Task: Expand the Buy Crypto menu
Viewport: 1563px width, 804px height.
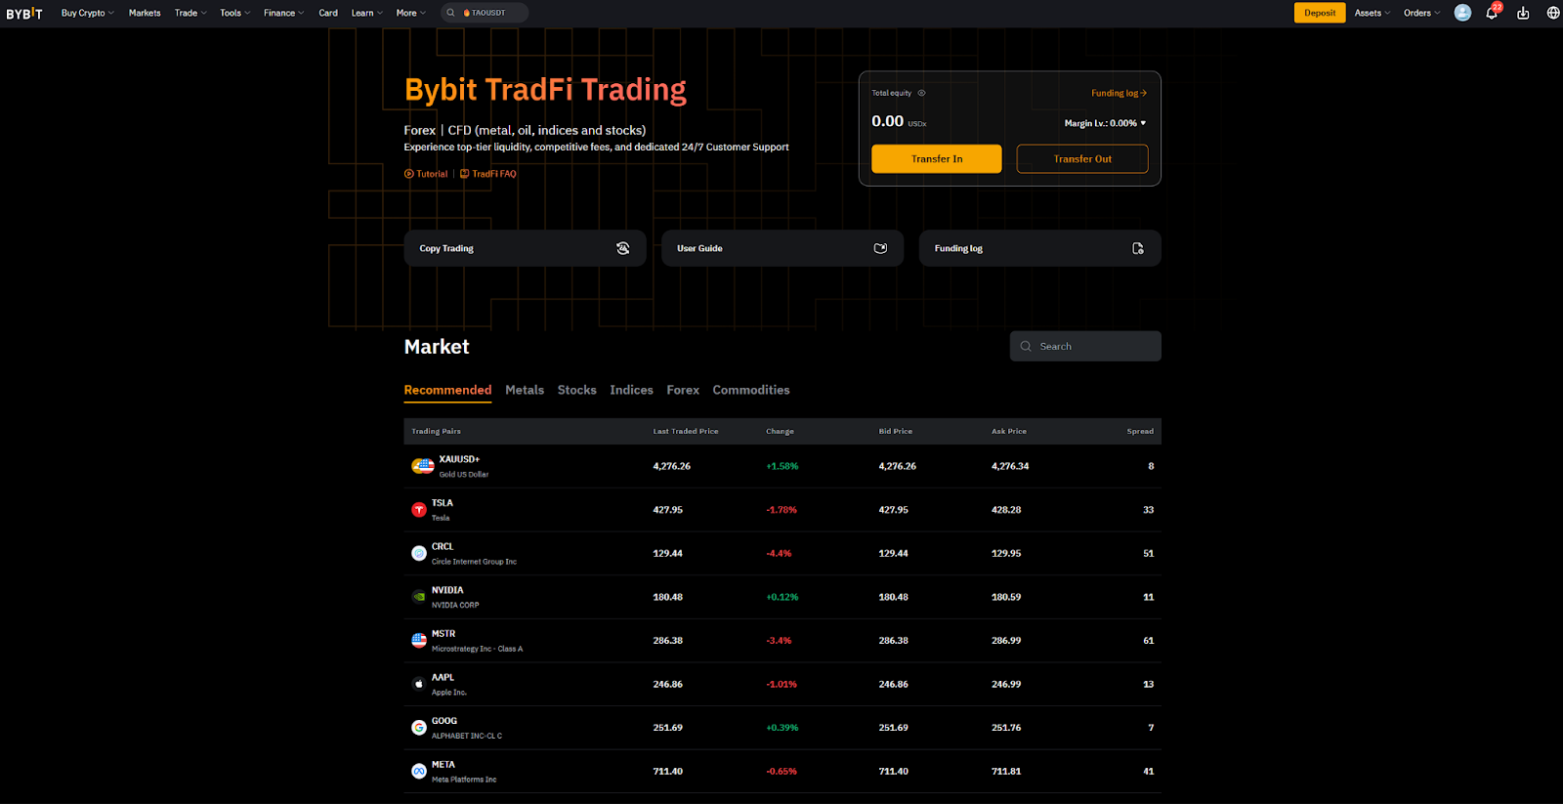Action: coord(87,13)
